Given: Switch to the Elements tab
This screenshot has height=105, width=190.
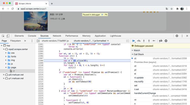Looking at the screenshot, I should click(19, 36).
